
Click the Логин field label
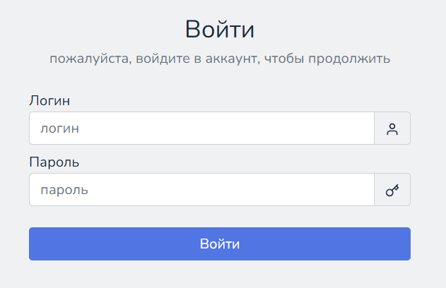pos(49,100)
